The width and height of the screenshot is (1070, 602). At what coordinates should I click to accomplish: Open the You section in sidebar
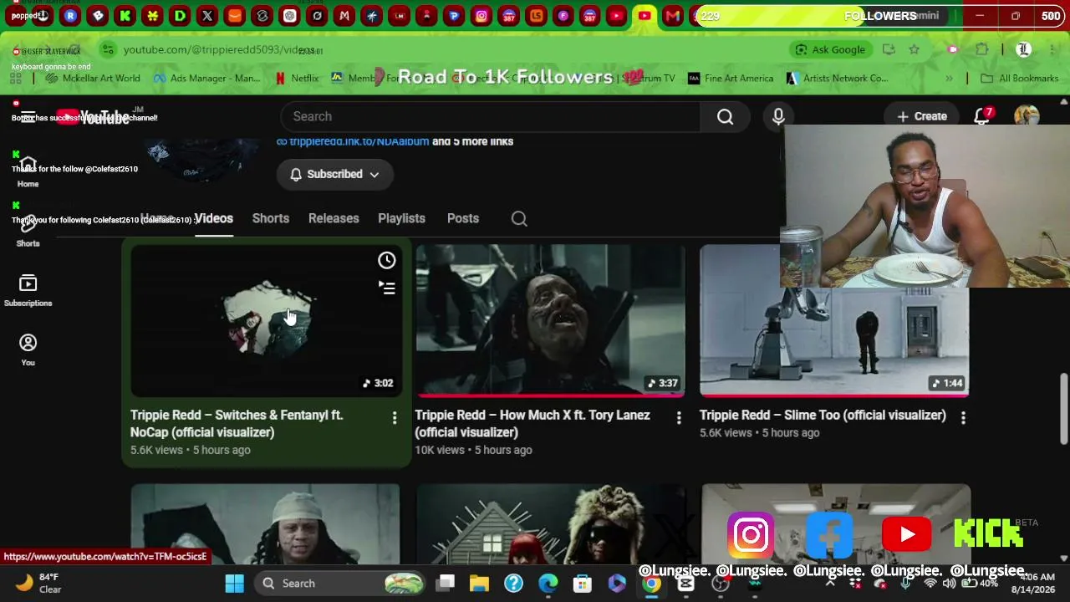(x=28, y=350)
